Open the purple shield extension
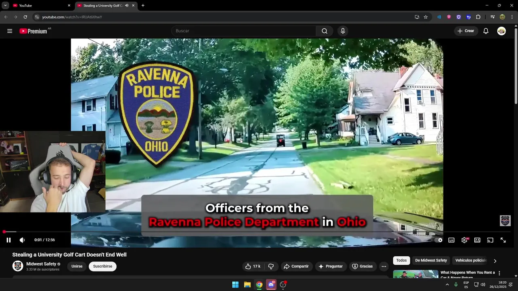This screenshot has width=518, height=291. [x=459, y=17]
